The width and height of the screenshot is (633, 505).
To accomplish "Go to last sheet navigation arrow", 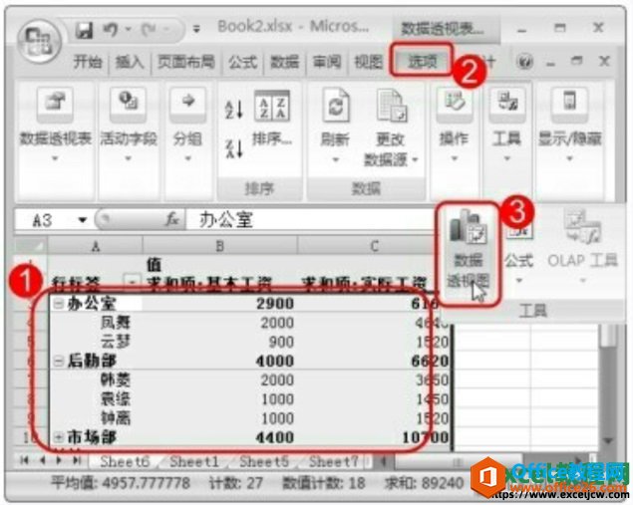I will (77, 460).
